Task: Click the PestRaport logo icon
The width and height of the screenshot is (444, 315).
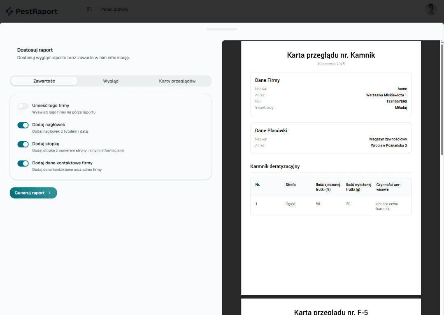Action: 9,12
